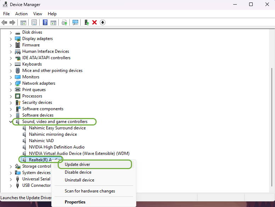
Task: Click the black down-arrow disable device icon
Action: 103,22
